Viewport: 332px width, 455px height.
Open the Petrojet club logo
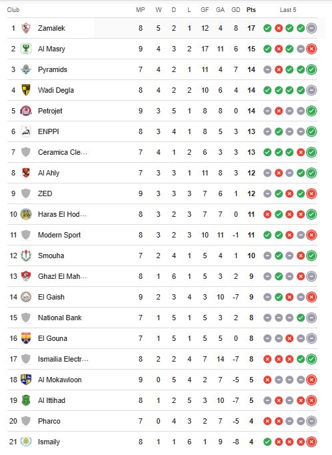tap(26, 111)
